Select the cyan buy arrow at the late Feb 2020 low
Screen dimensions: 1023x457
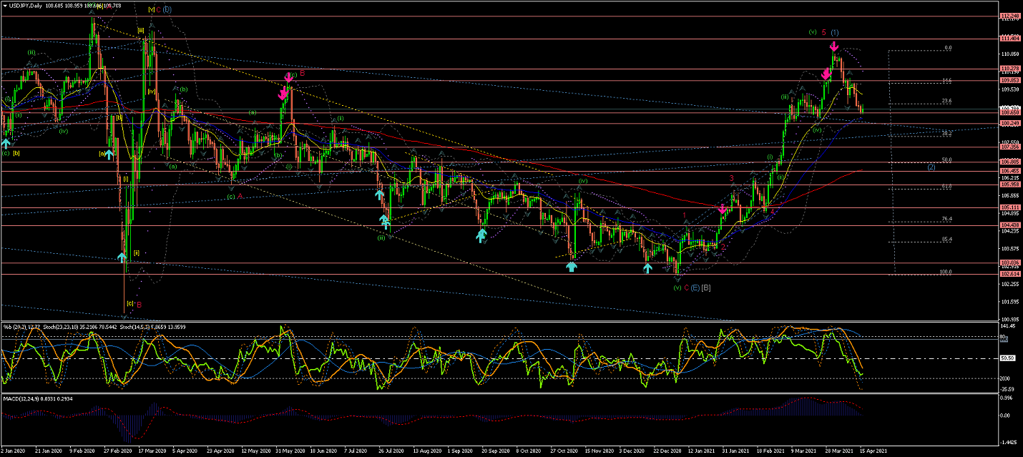click(x=122, y=257)
